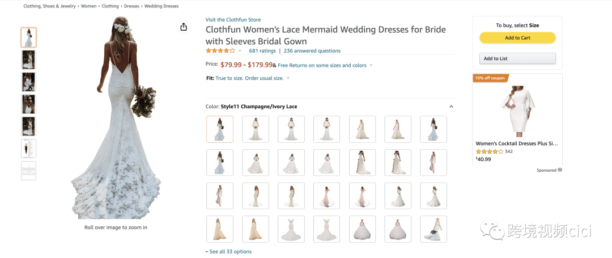Select last swatch in first color row
The height and width of the screenshot is (258, 612).
433,129
